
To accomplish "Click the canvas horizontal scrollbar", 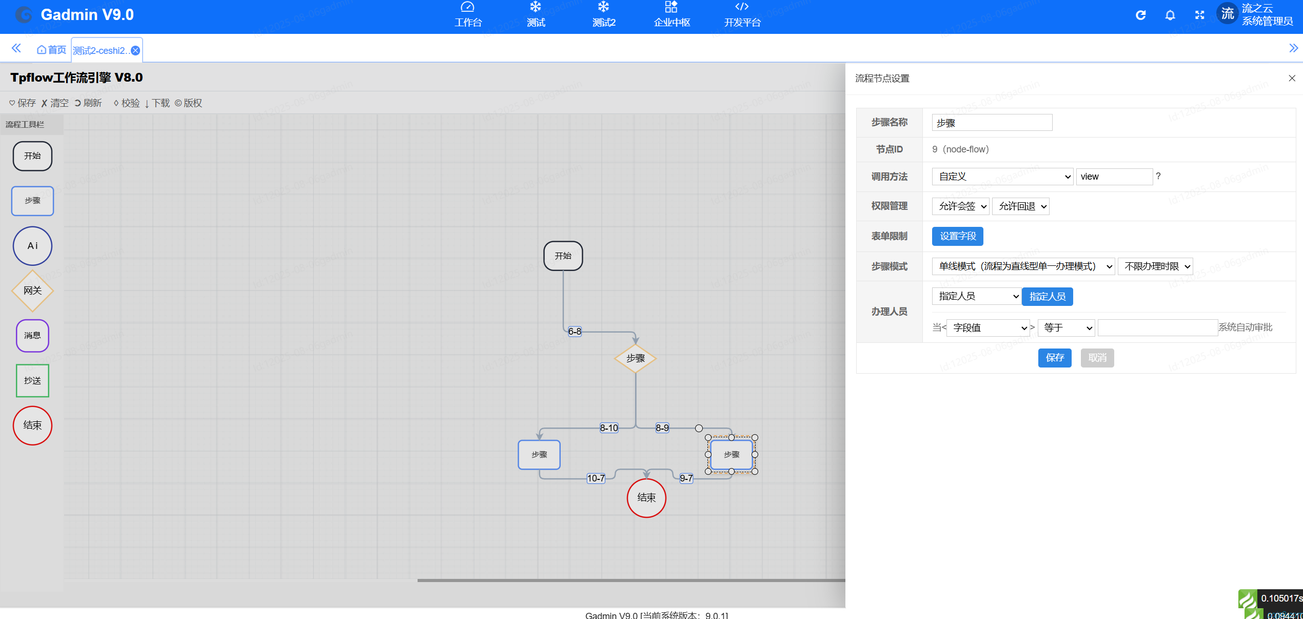I will point(631,581).
